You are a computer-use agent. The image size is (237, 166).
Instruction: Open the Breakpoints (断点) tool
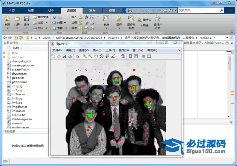pyautogui.click(x=106, y=20)
